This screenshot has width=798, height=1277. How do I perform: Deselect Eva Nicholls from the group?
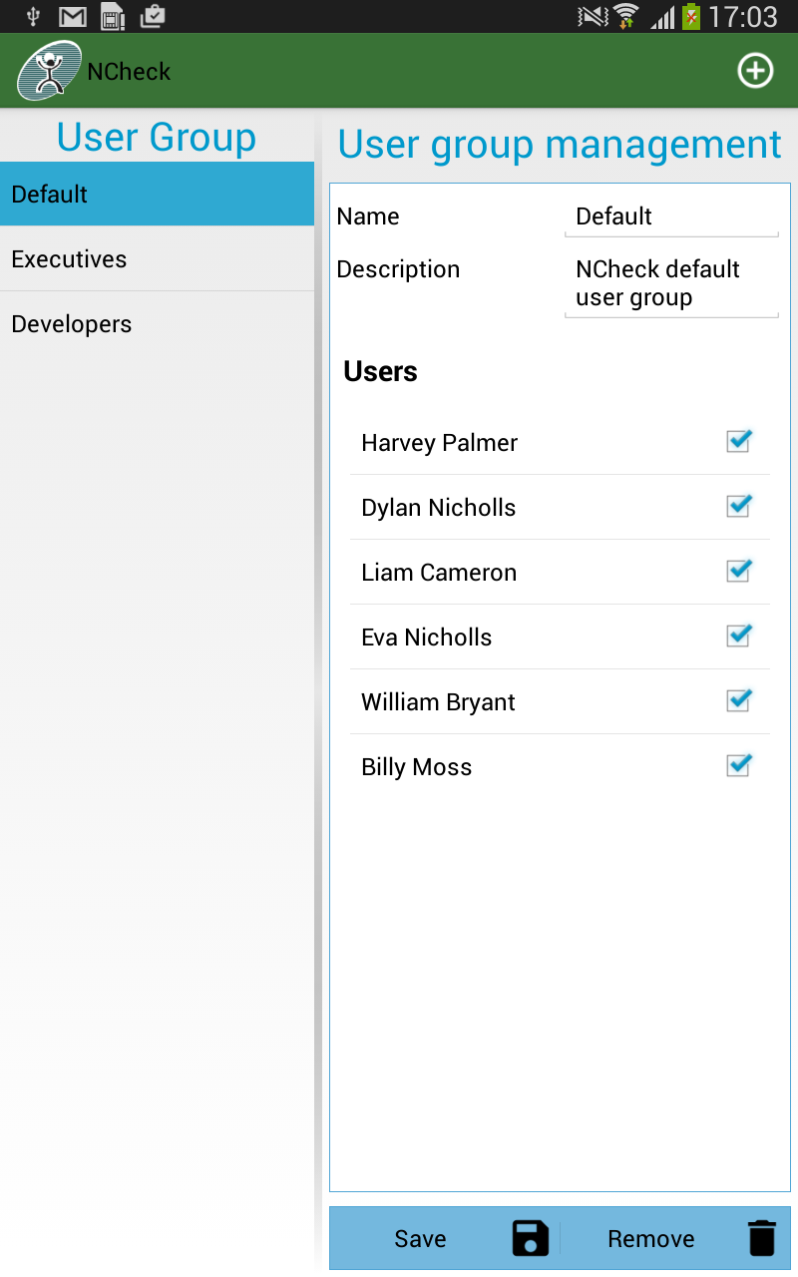(x=738, y=636)
